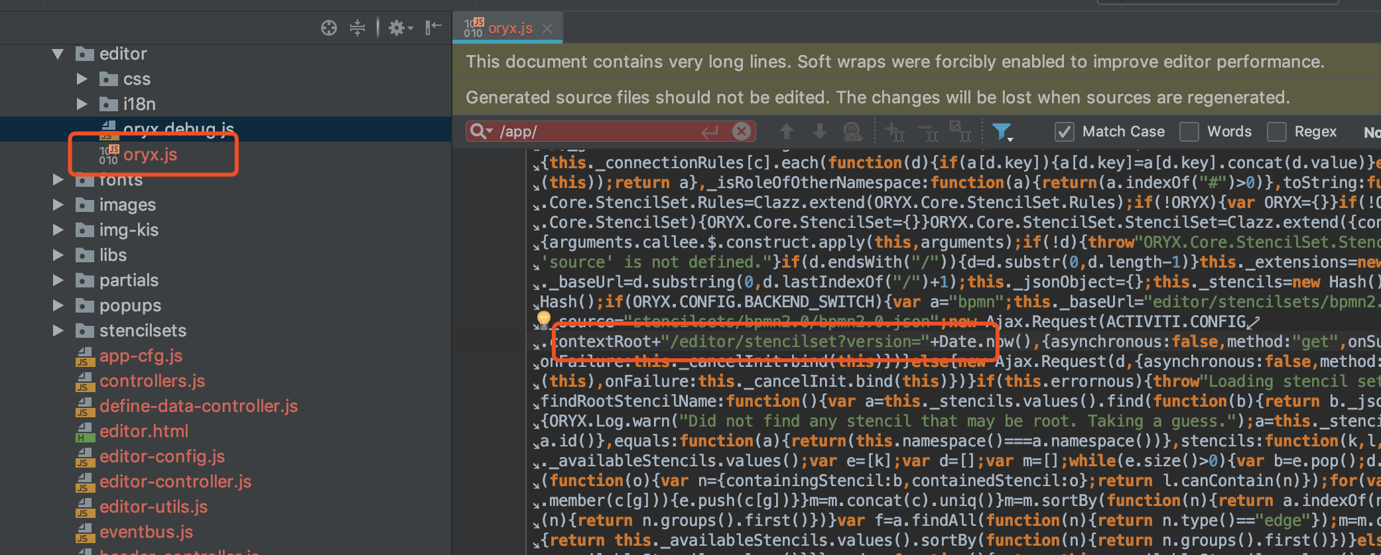Expand the libs folder

pos(58,255)
